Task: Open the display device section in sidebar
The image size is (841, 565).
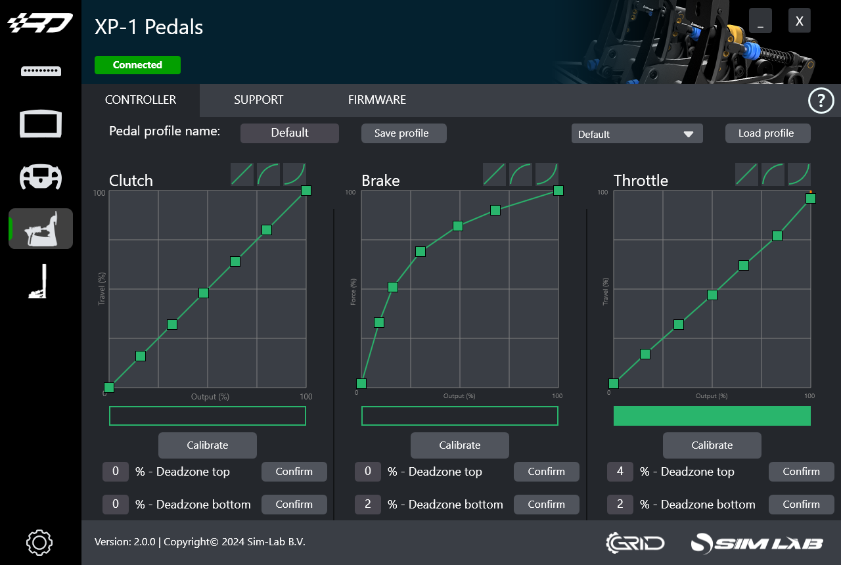Action: [40, 124]
